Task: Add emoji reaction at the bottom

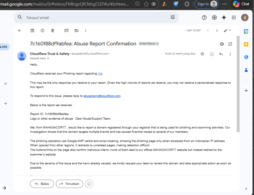Action: pyautogui.click(x=89, y=184)
